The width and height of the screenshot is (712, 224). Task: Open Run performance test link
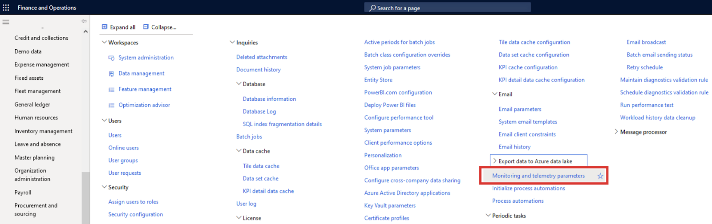[x=647, y=105]
